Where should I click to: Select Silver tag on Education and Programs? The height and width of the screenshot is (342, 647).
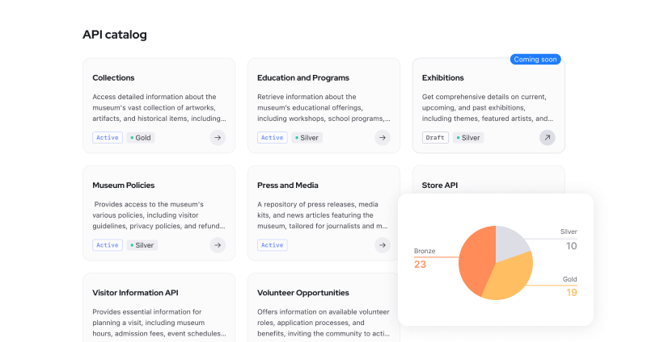point(307,137)
